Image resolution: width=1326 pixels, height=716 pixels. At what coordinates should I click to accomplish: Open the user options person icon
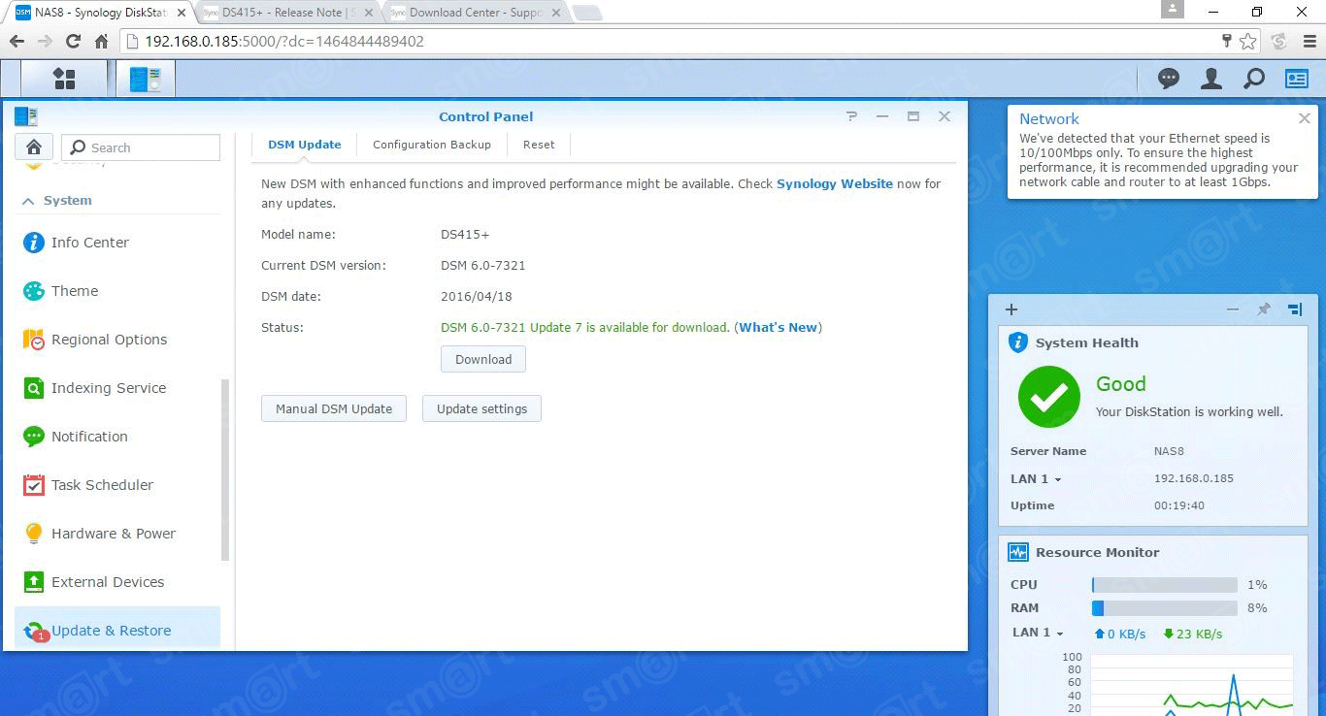1210,80
